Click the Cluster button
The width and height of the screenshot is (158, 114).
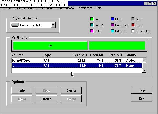(x=71, y=91)
